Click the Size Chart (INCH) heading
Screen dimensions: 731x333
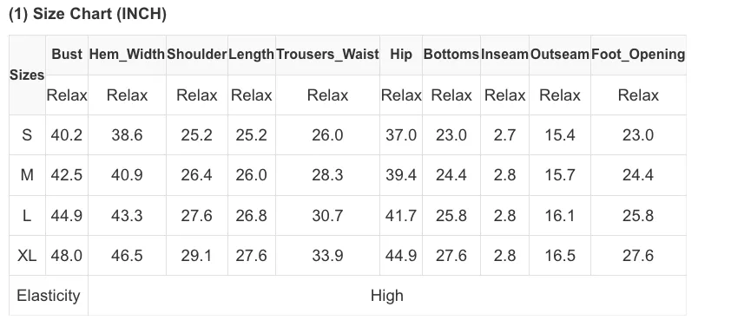(88, 15)
